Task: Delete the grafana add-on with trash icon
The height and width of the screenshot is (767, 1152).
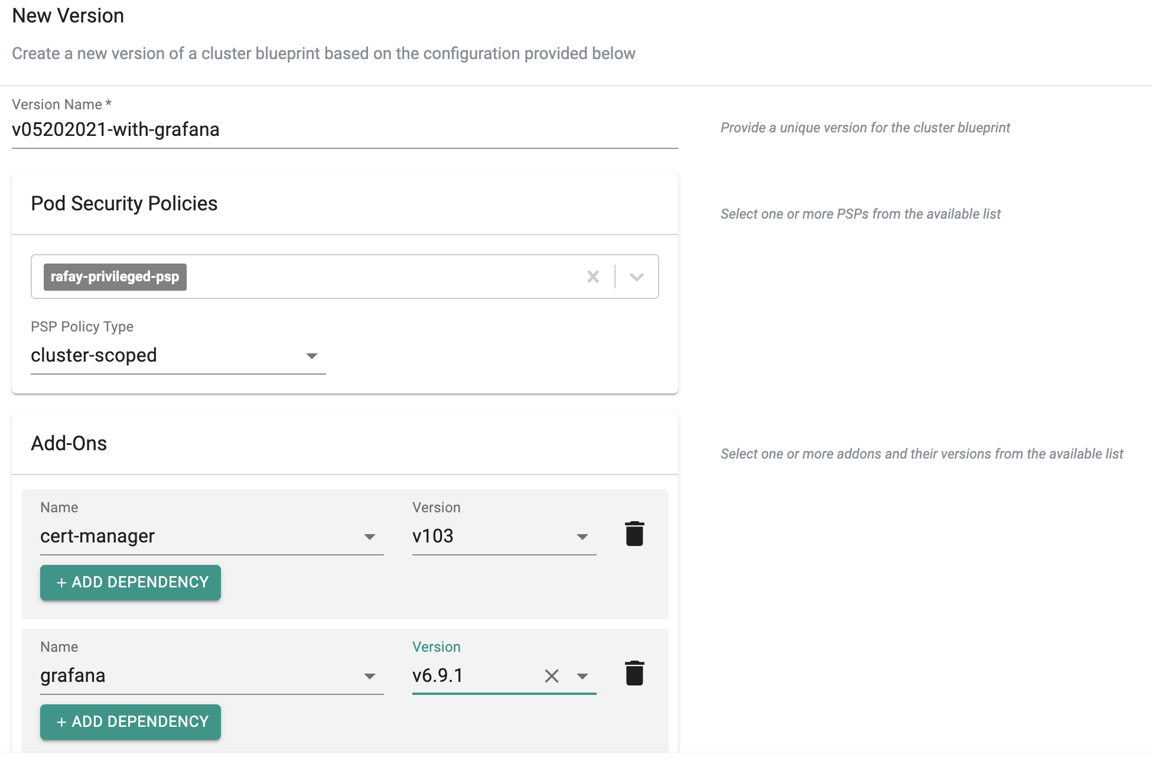Action: point(634,673)
